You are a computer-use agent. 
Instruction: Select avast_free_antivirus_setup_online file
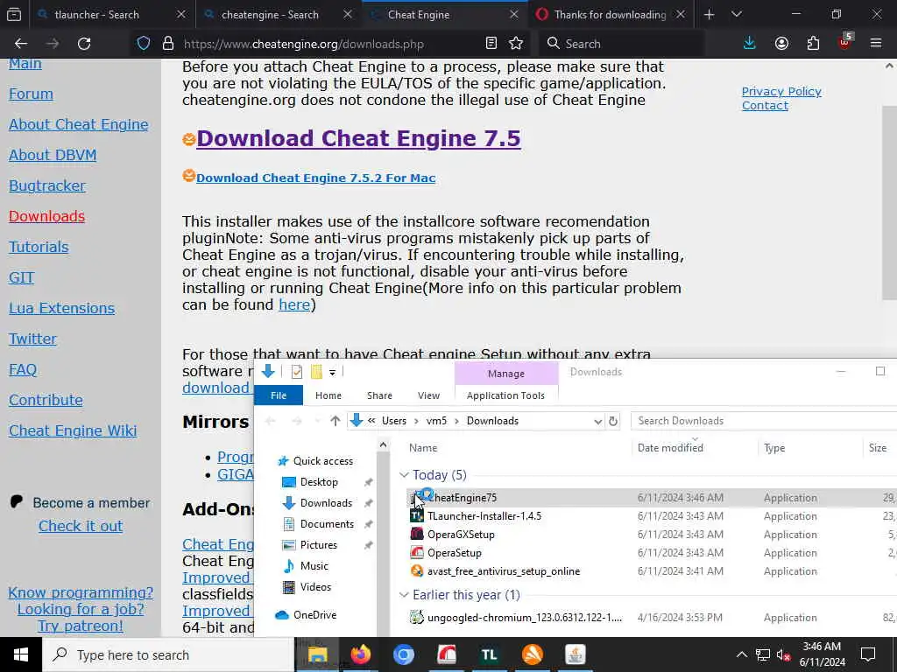[504, 570]
